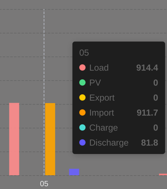Screen dimensions: 167x189
Task: Click the yellow Export color dot
Action: [x=82, y=97]
